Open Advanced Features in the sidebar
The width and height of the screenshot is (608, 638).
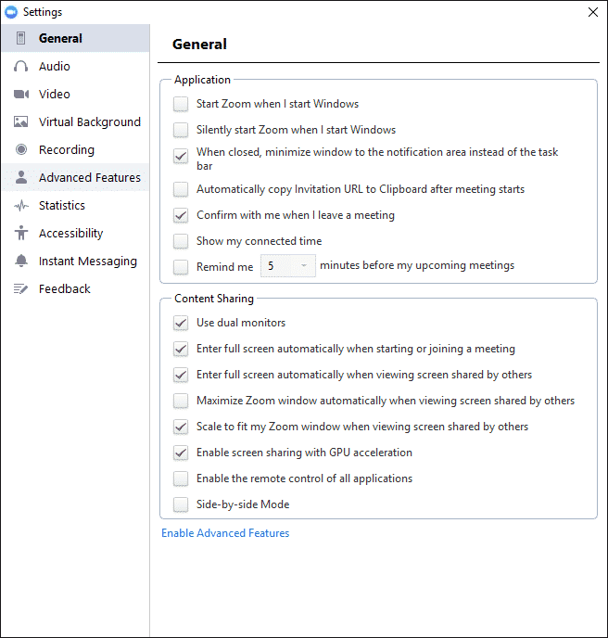[76, 177]
